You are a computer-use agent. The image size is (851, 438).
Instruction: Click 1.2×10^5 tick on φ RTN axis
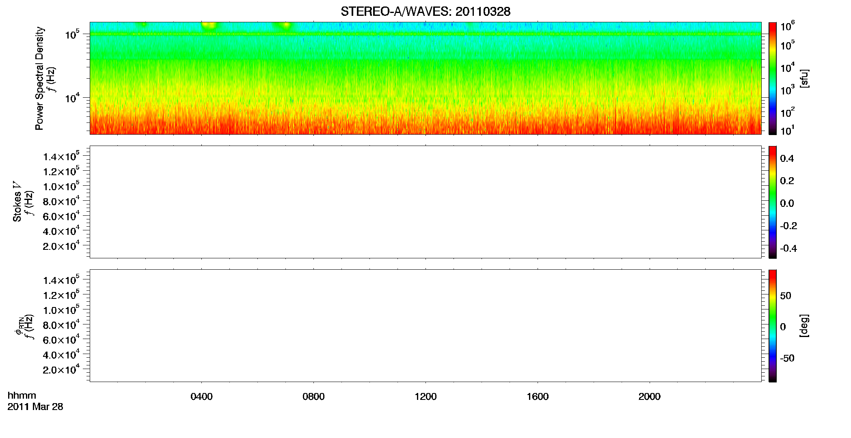(x=61, y=294)
